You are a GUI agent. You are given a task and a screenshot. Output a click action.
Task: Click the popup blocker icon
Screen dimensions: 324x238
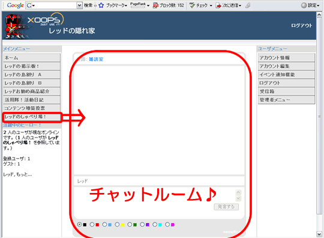tap(155, 5)
